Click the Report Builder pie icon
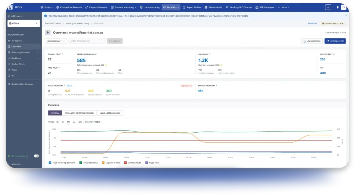The image size is (355, 196). (x=184, y=7)
